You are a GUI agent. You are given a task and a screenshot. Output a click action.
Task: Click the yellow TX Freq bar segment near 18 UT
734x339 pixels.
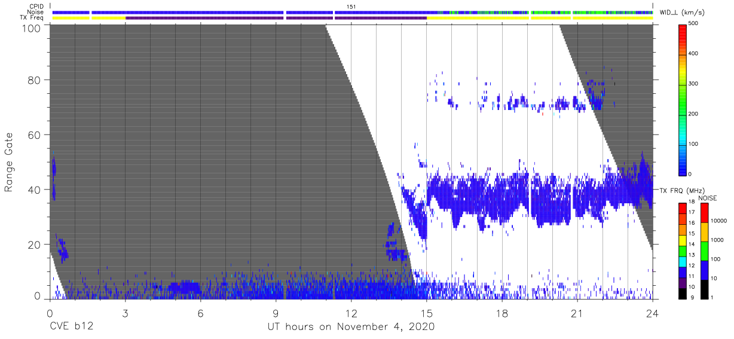[x=478, y=18]
